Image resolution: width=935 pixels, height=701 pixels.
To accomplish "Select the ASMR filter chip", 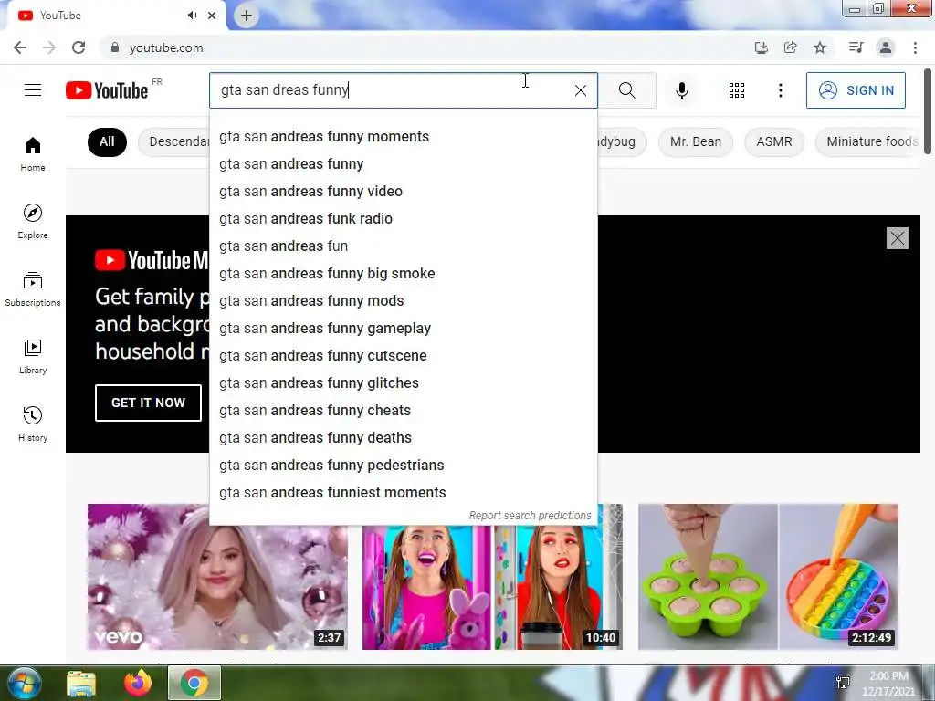I will (x=774, y=141).
